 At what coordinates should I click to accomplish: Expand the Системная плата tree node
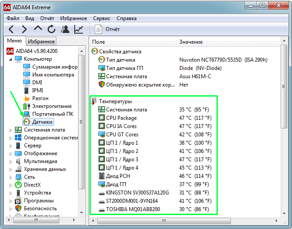tap(11, 130)
